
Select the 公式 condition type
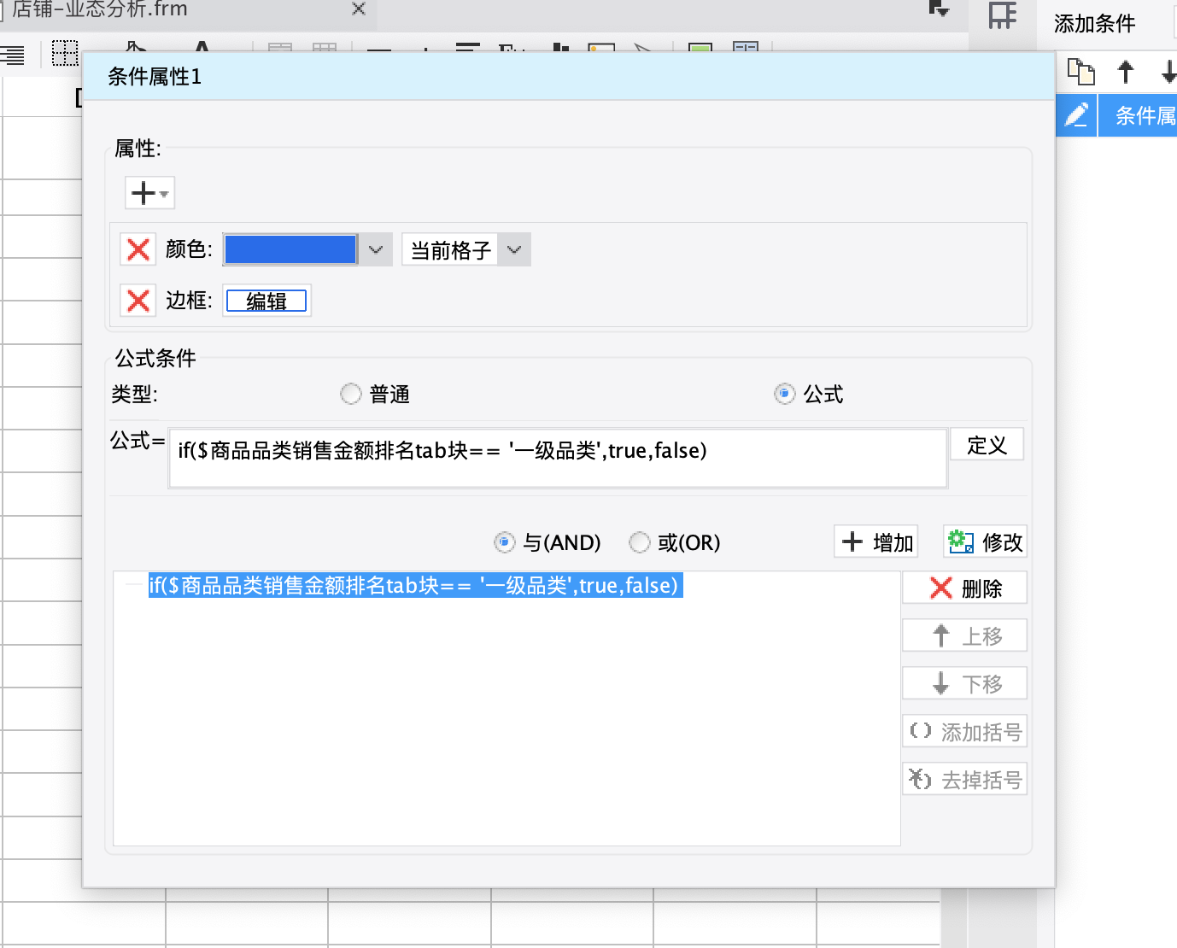(785, 394)
